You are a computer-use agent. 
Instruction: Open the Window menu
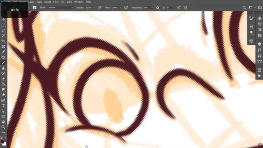(x=78, y=2)
